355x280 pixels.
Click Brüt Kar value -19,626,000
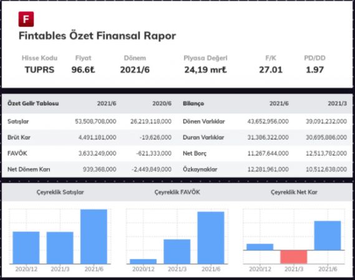155,138
